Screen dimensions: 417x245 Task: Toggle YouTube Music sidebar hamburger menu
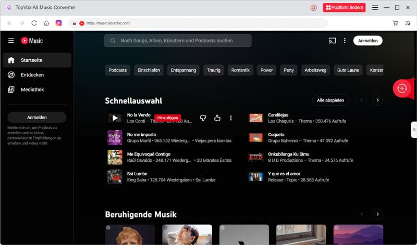[11, 41]
